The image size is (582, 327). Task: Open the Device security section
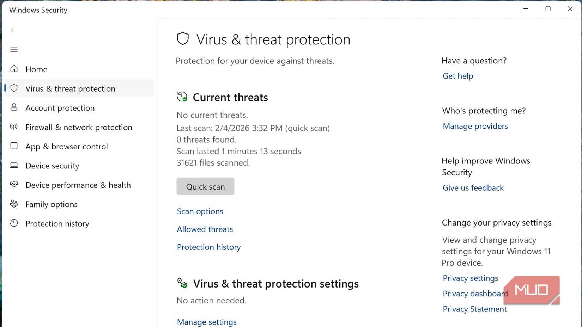pyautogui.click(x=52, y=166)
